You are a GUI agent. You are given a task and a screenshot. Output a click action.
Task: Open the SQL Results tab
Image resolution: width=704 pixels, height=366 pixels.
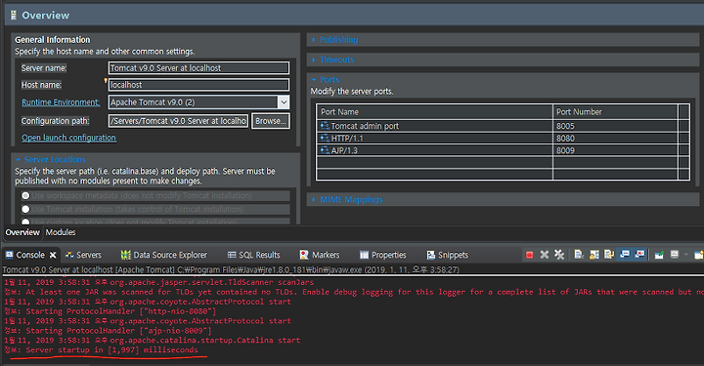pyautogui.click(x=253, y=255)
